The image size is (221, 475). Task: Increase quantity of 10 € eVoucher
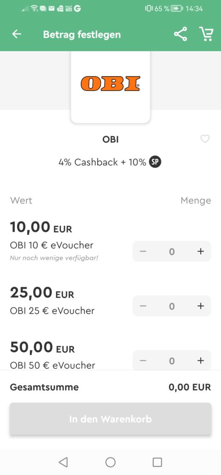pyautogui.click(x=201, y=251)
